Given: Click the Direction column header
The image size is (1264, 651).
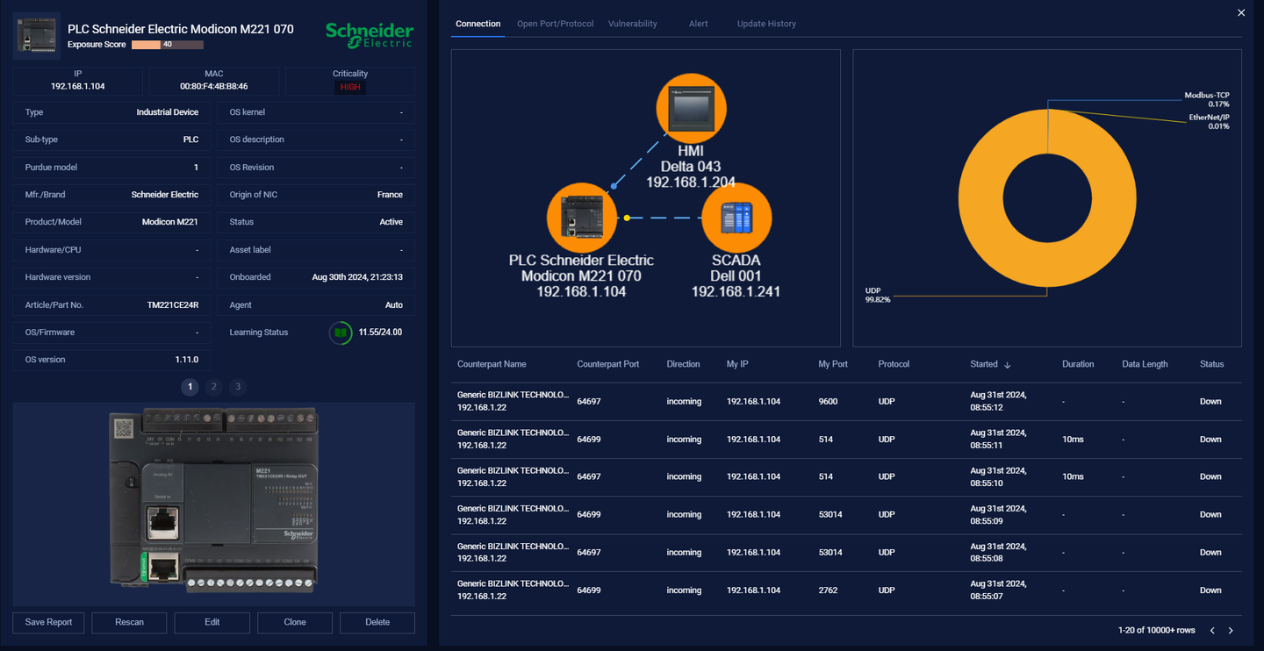Looking at the screenshot, I should pos(683,364).
